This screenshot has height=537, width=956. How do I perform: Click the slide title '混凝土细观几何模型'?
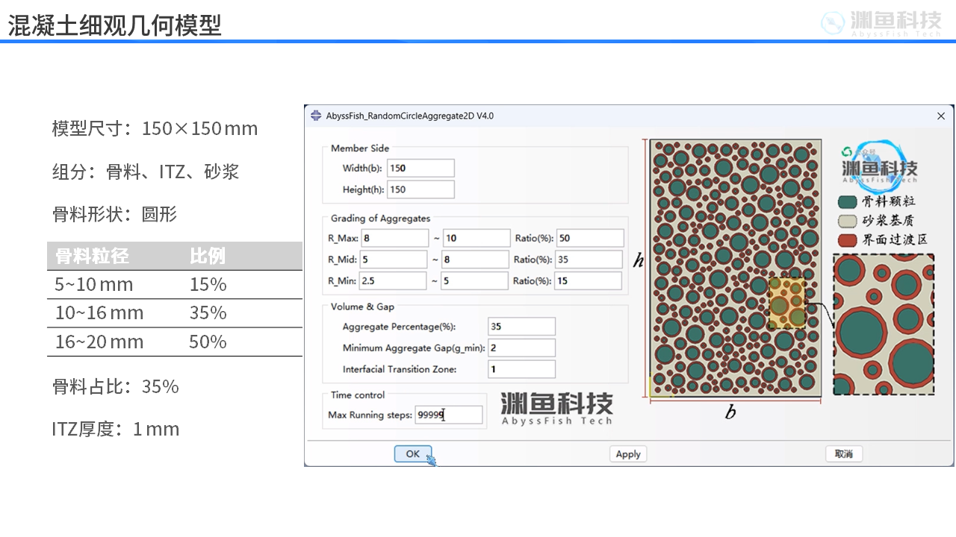(115, 25)
